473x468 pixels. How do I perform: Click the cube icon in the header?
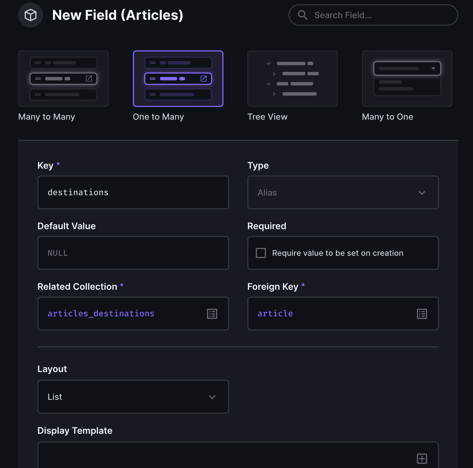point(30,15)
